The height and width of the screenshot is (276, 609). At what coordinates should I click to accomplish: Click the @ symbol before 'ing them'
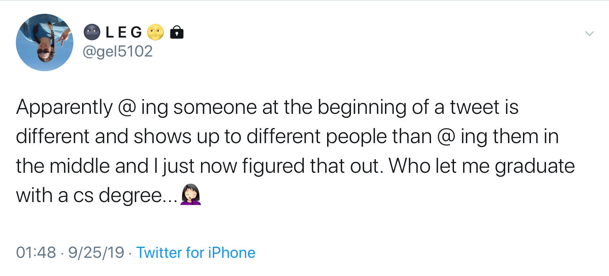coord(446,137)
